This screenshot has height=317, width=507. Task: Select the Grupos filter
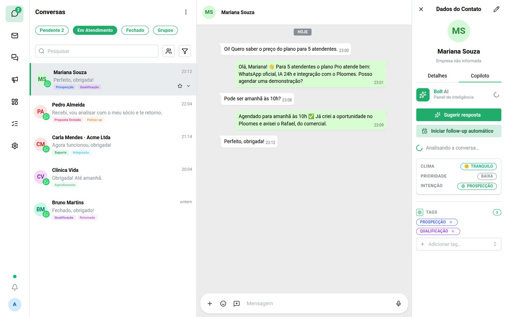[165, 30]
